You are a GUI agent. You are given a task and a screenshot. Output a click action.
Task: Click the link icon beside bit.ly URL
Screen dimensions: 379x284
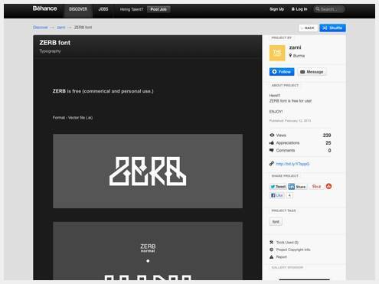pos(272,164)
